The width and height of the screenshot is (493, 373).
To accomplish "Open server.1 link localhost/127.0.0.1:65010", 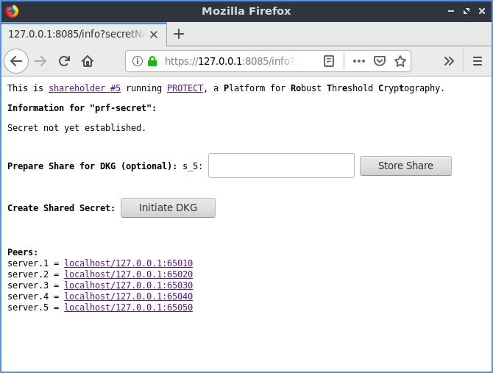I will [128, 263].
